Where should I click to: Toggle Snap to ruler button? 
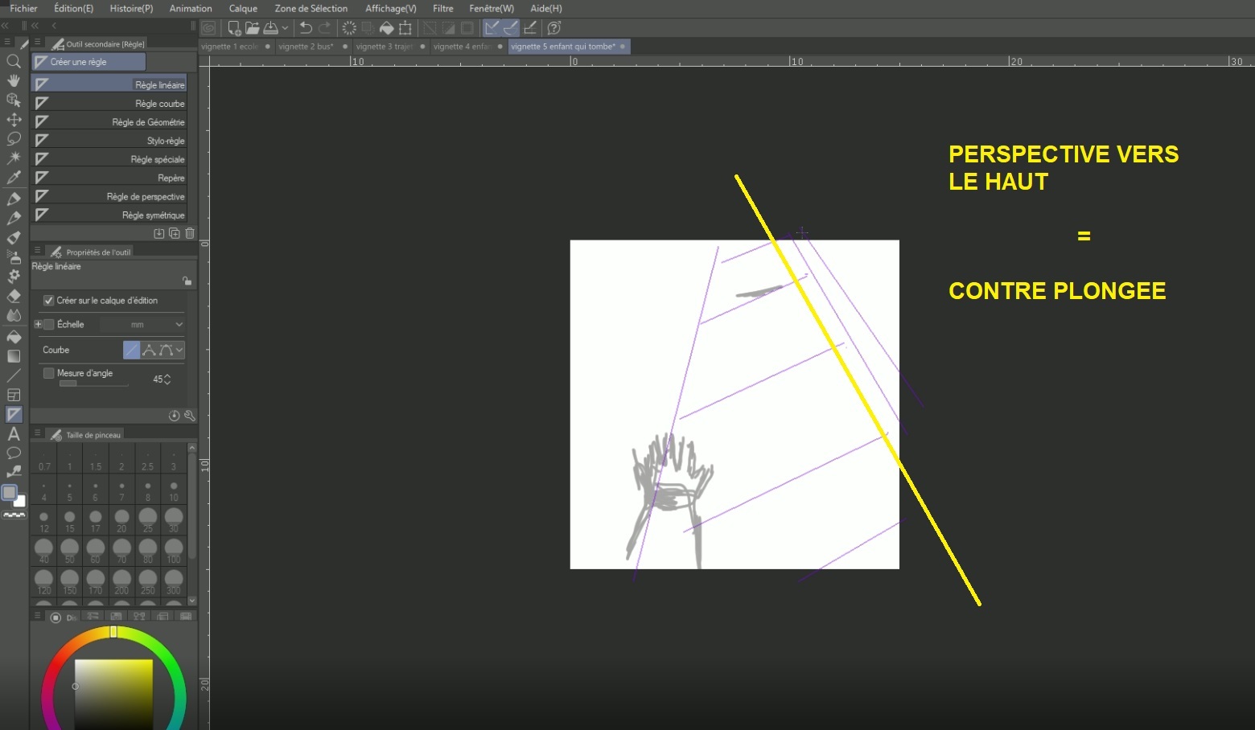(492, 28)
